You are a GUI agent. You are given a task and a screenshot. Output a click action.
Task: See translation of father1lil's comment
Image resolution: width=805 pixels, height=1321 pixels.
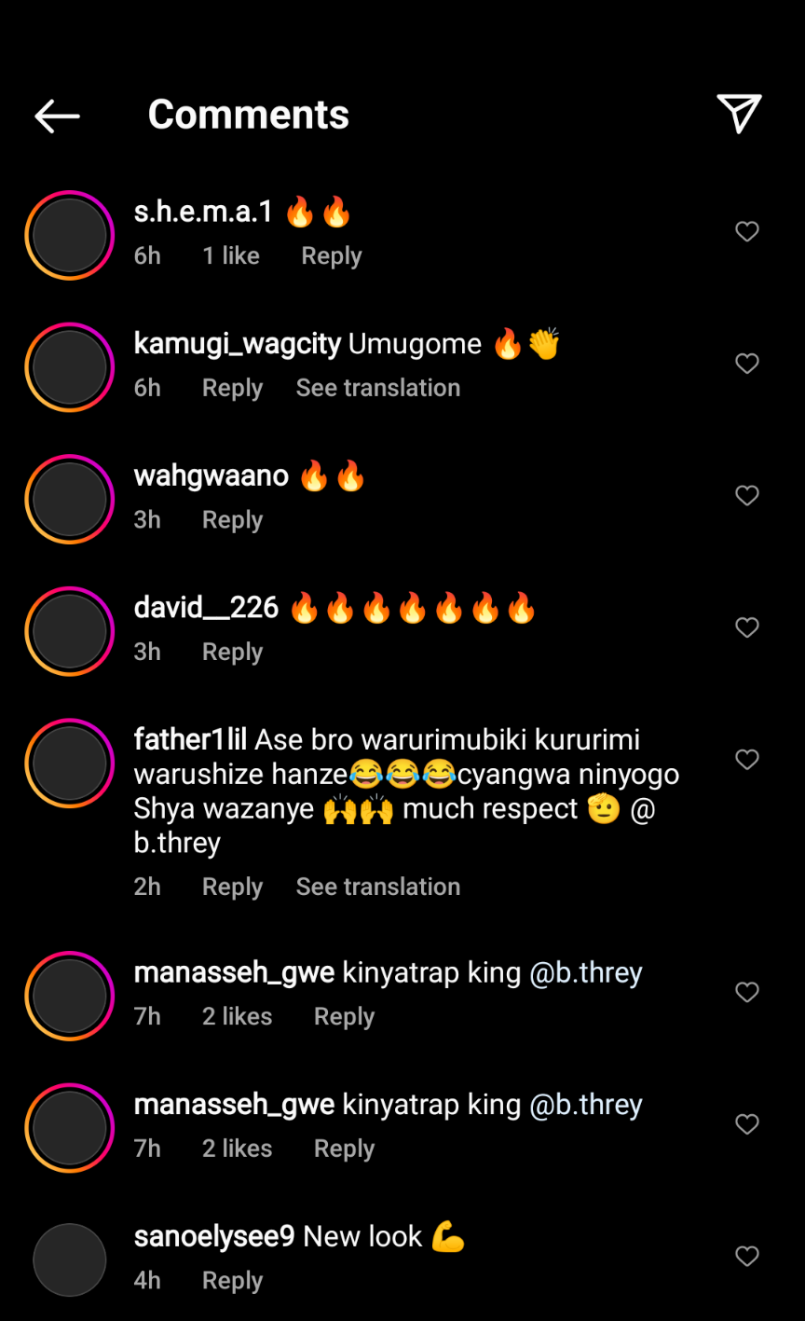tap(377, 887)
